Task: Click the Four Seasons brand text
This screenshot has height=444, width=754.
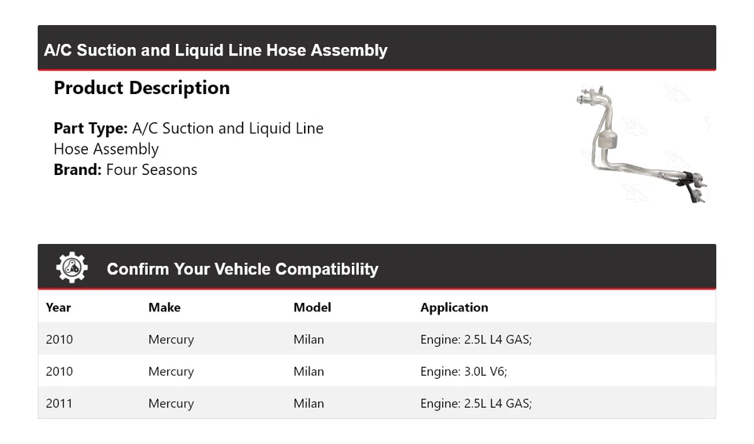Action: [152, 169]
